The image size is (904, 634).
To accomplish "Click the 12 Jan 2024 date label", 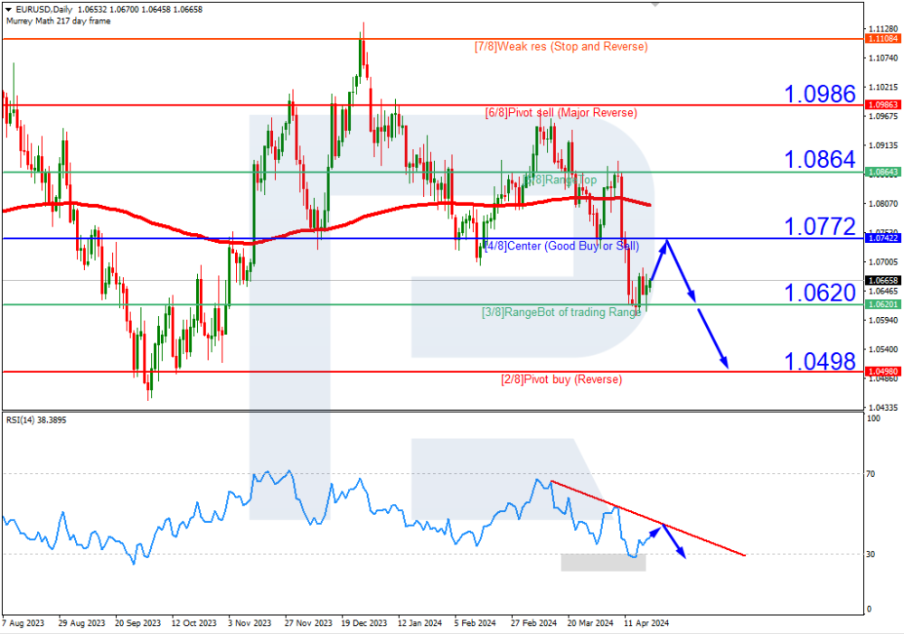I will click(x=419, y=623).
